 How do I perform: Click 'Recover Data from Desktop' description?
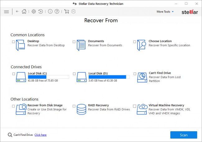[x=46, y=45]
